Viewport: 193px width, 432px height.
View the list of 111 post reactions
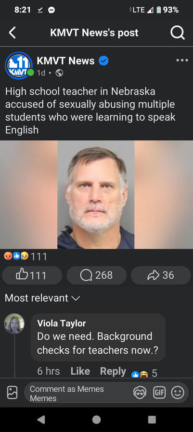click(x=26, y=257)
